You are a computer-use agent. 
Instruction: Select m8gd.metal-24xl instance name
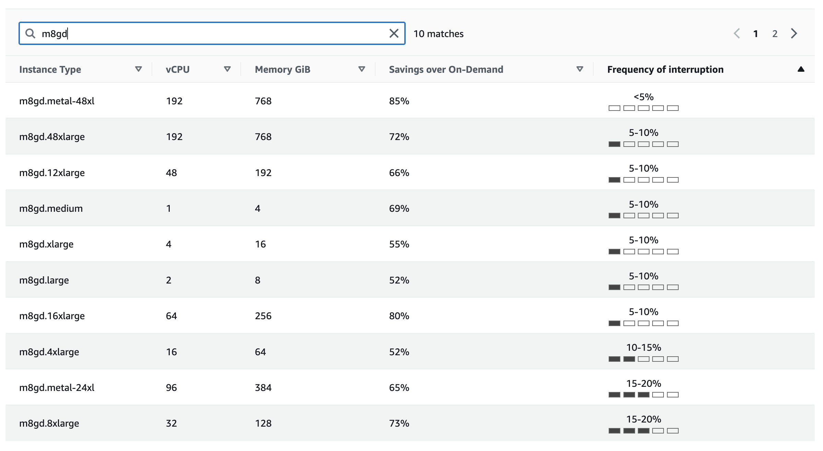point(57,388)
